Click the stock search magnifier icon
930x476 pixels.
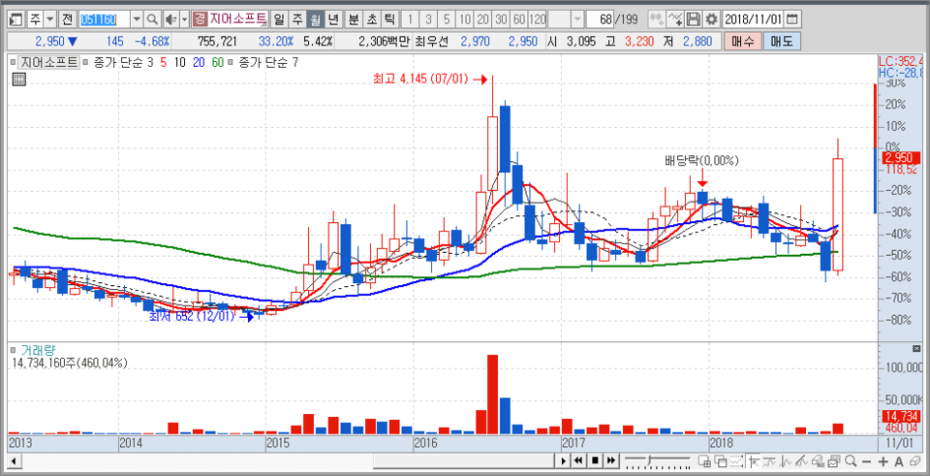click(x=152, y=19)
